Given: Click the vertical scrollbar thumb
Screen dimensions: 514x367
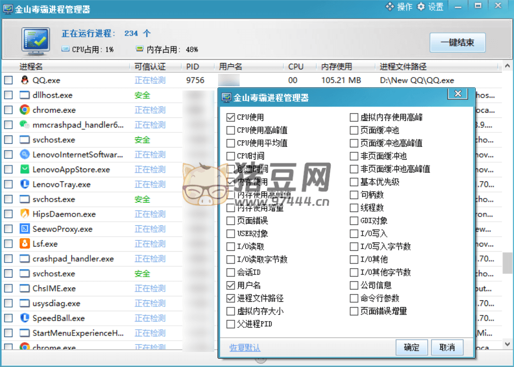Looking at the screenshot, I should click(507, 263).
